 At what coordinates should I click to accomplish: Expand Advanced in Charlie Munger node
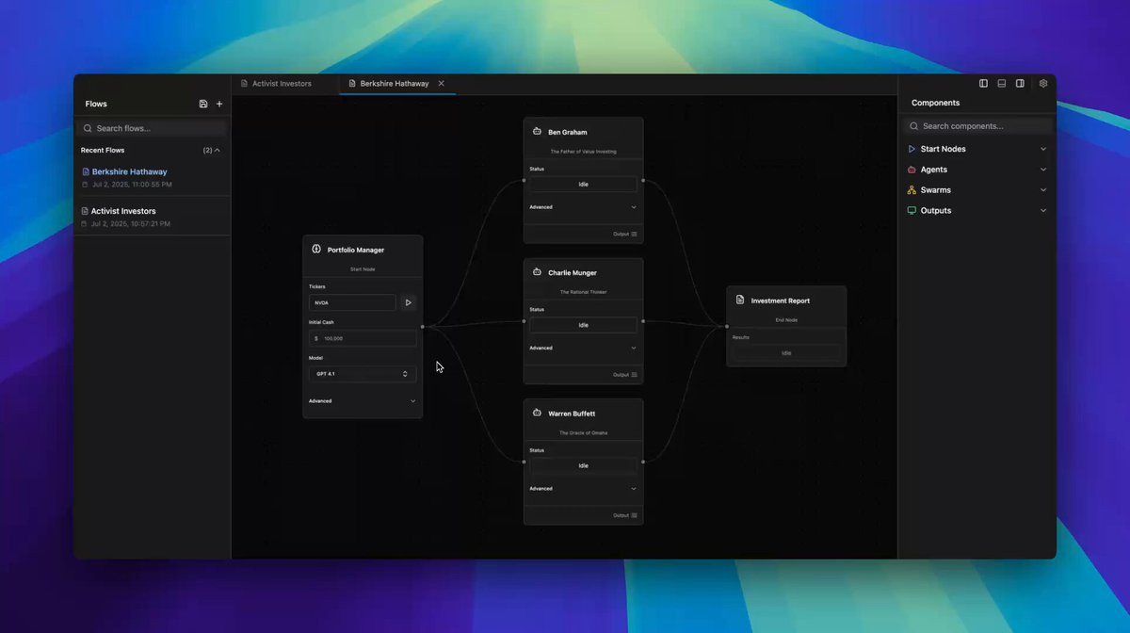[583, 348]
